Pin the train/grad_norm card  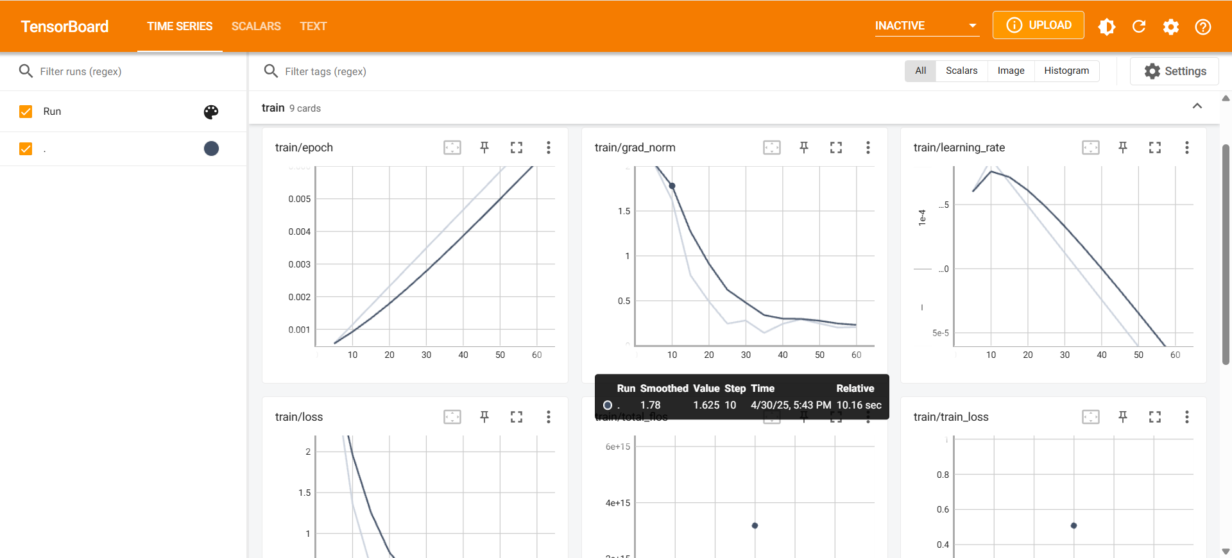tap(804, 148)
